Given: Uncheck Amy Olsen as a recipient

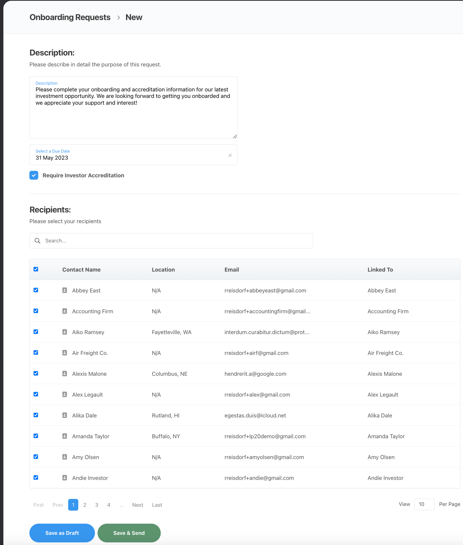Looking at the screenshot, I should (x=36, y=456).
